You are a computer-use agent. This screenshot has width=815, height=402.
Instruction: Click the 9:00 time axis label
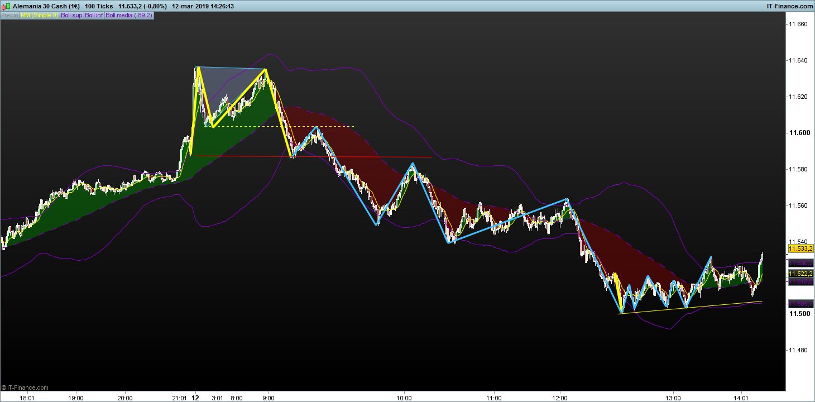[x=269, y=398]
